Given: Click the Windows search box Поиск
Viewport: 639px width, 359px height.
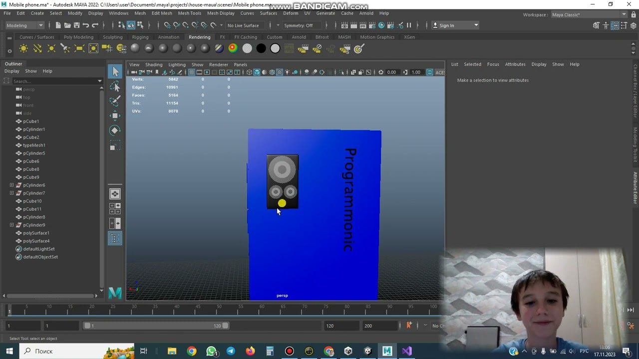Looking at the screenshot, I should tap(77, 351).
